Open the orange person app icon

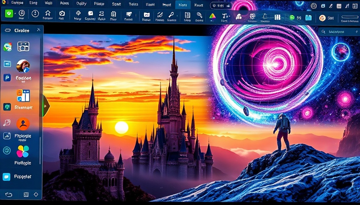point(23,124)
